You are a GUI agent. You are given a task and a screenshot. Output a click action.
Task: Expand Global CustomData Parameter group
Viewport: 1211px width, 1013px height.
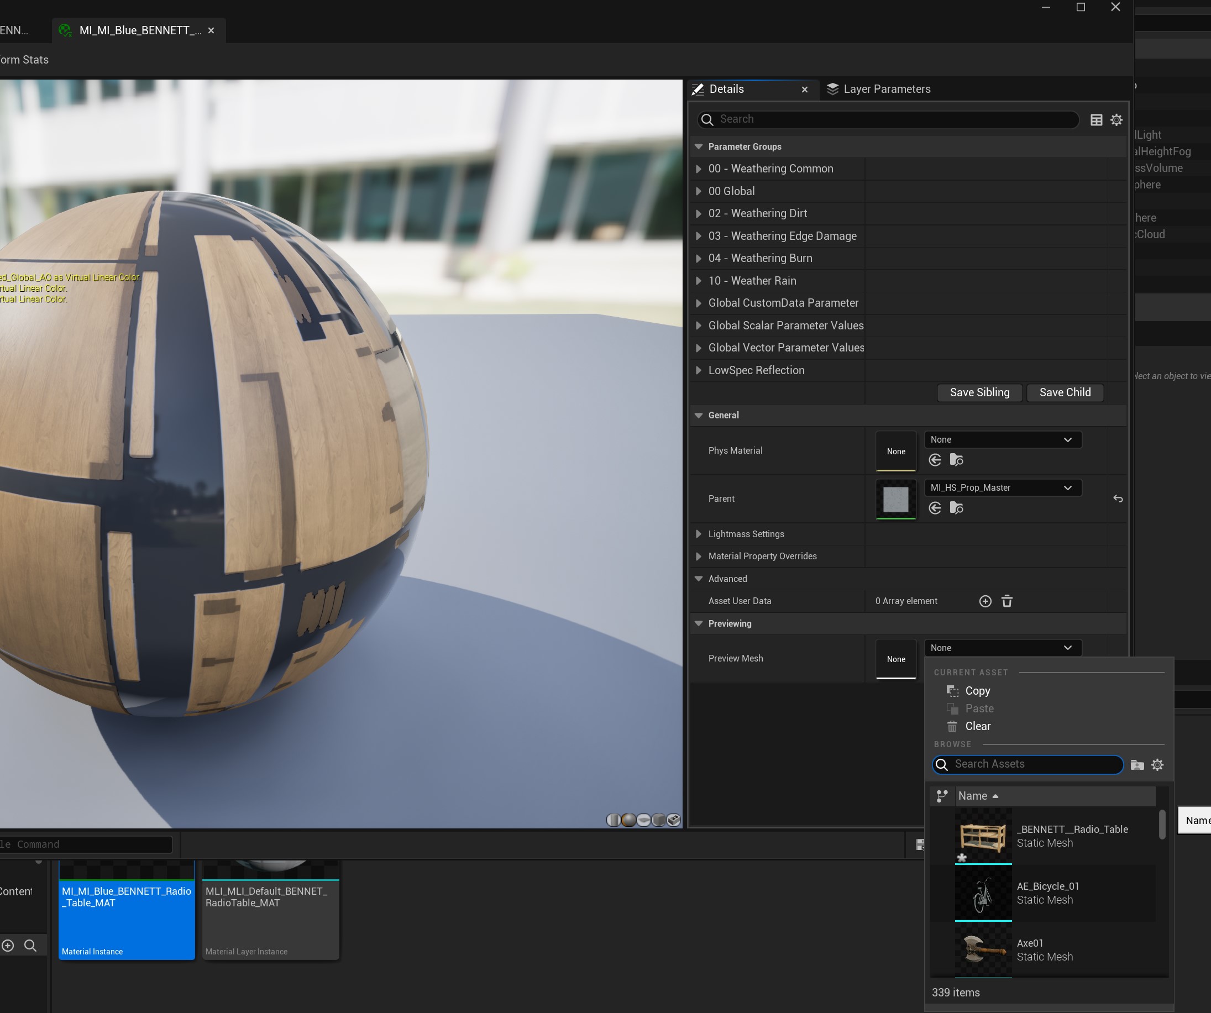coord(698,303)
